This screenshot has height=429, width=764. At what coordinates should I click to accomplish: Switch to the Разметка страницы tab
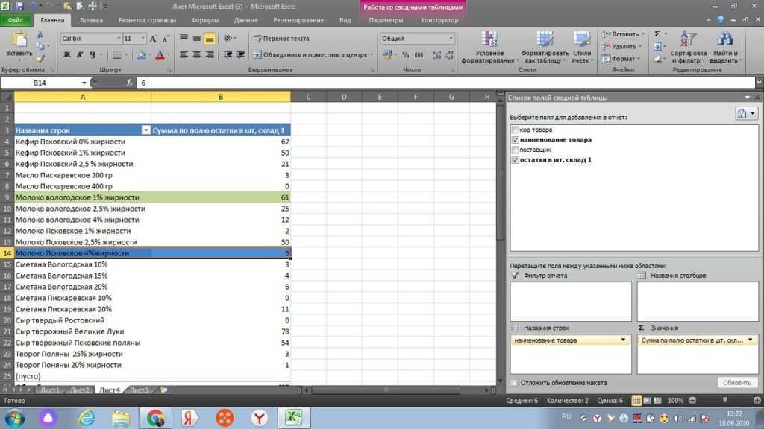tap(147, 20)
